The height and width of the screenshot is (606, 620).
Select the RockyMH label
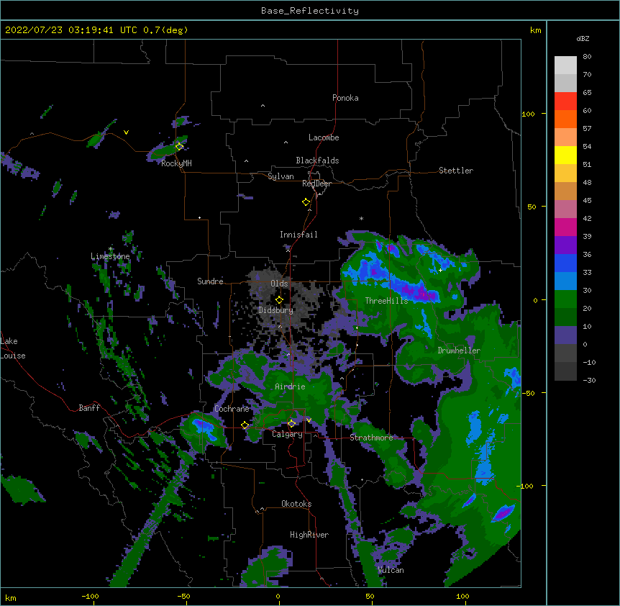coord(176,163)
